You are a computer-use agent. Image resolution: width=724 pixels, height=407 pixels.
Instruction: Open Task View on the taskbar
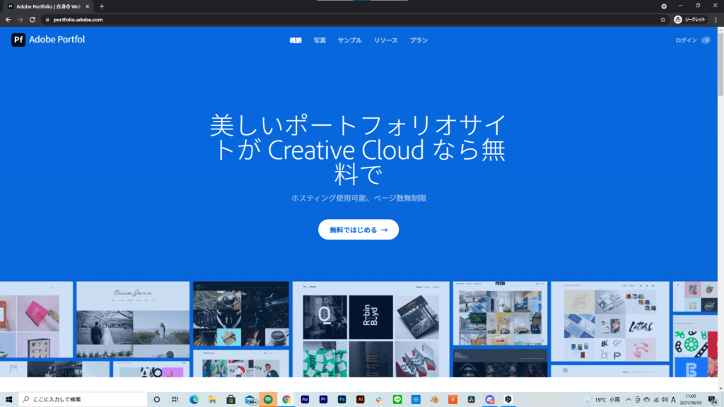click(175, 400)
